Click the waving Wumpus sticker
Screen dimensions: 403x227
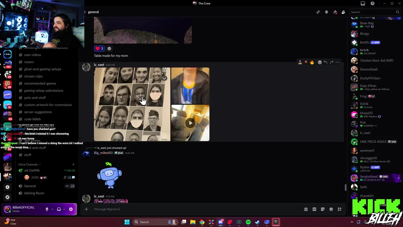coord(109,175)
